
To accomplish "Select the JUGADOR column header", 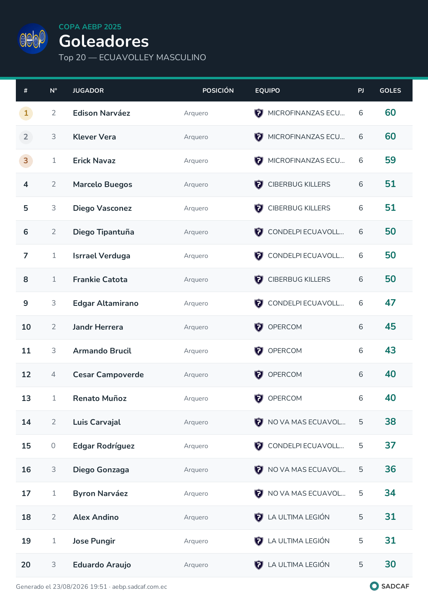I will (x=88, y=91).
